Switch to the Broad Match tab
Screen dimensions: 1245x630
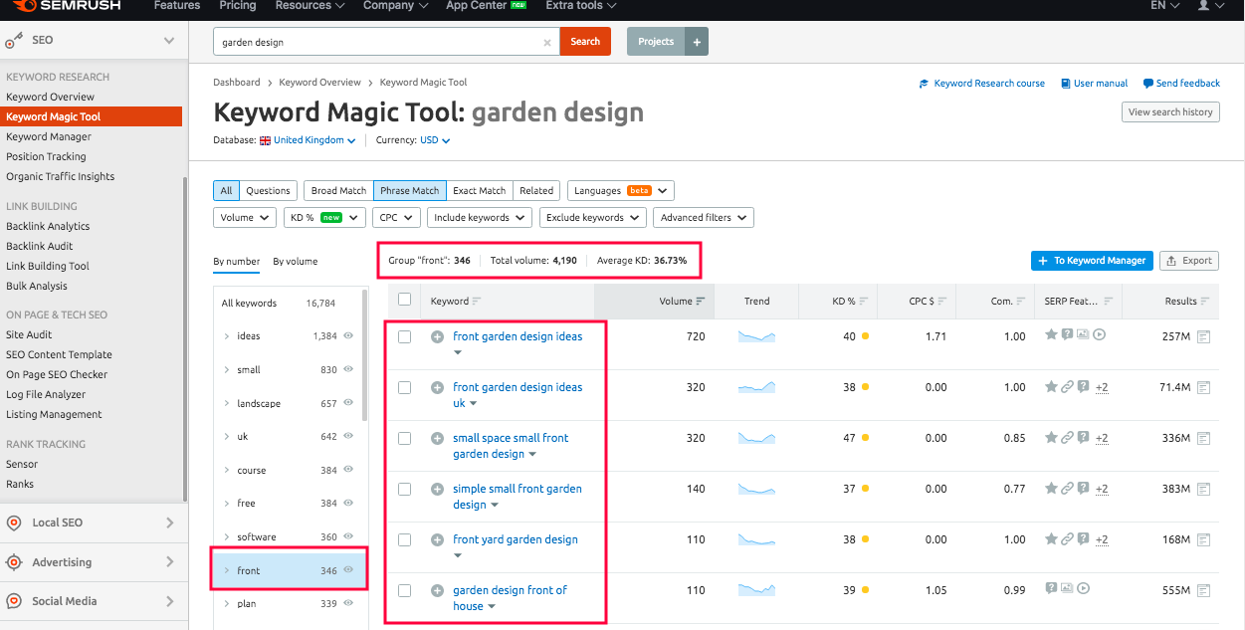(338, 190)
